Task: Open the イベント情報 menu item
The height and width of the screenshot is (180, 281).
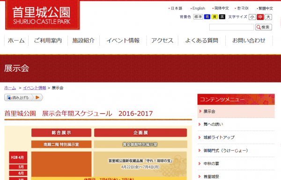Action: 123,41
